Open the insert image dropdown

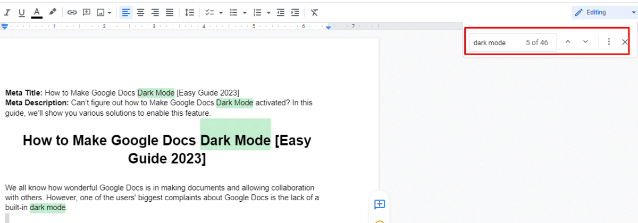click(x=104, y=12)
